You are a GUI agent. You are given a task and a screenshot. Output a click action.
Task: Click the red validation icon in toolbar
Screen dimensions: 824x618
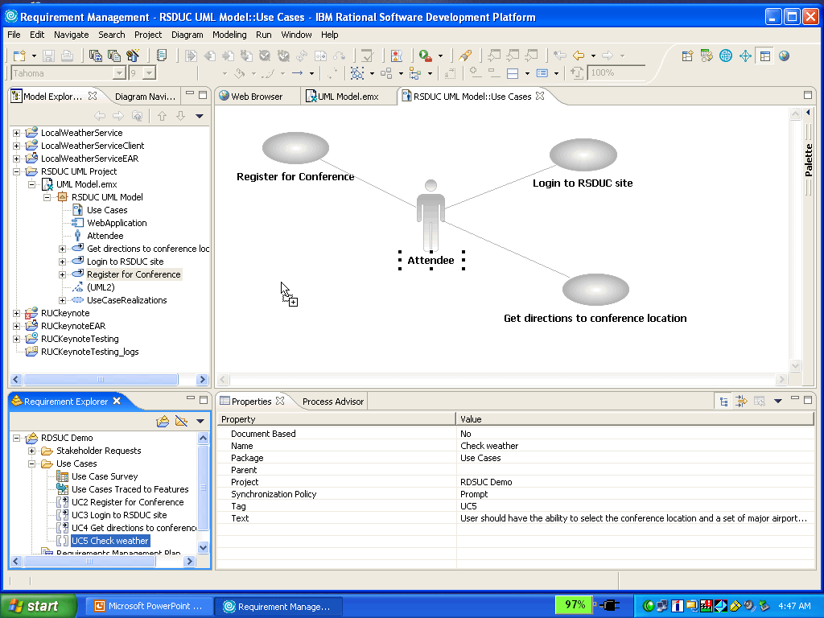pyautogui.click(x=396, y=56)
